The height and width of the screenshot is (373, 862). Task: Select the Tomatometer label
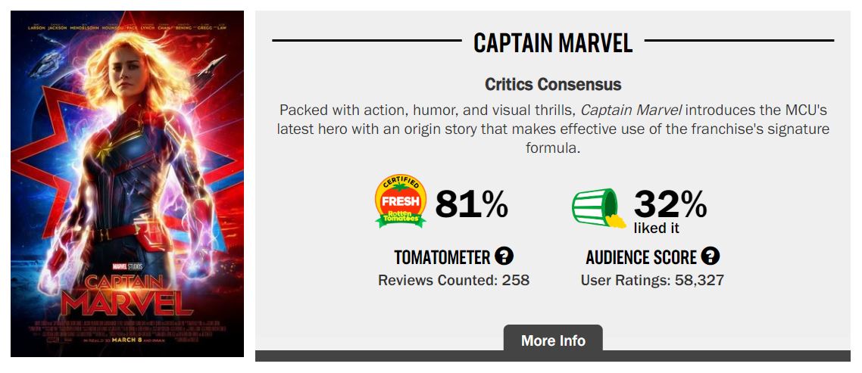point(442,257)
